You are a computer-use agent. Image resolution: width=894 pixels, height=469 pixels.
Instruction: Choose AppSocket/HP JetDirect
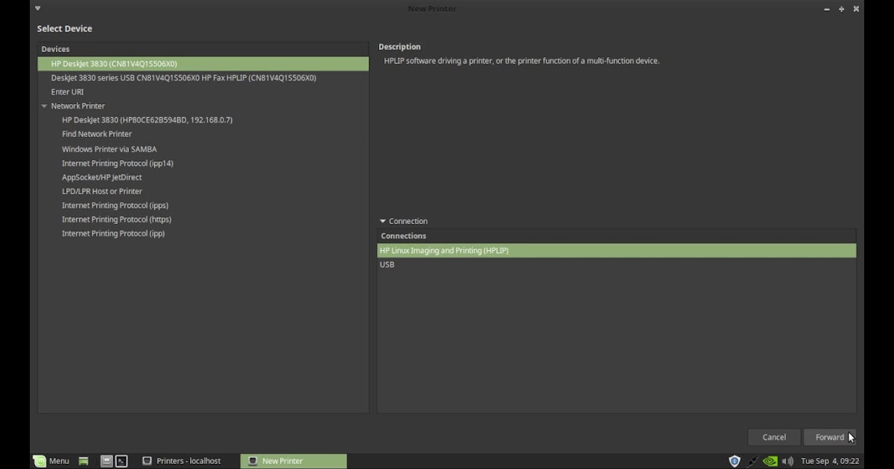tap(203, 177)
